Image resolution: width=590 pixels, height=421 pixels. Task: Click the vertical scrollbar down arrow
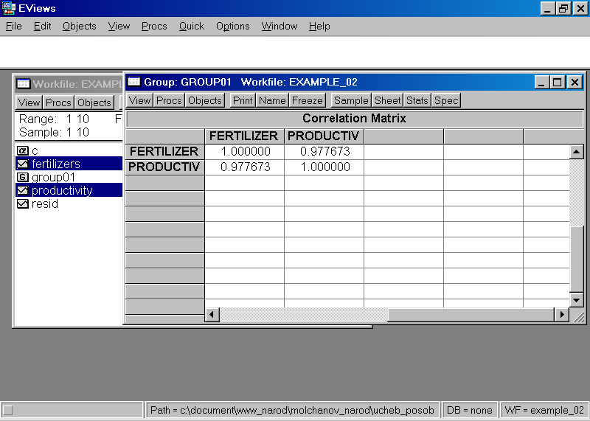tap(577, 300)
